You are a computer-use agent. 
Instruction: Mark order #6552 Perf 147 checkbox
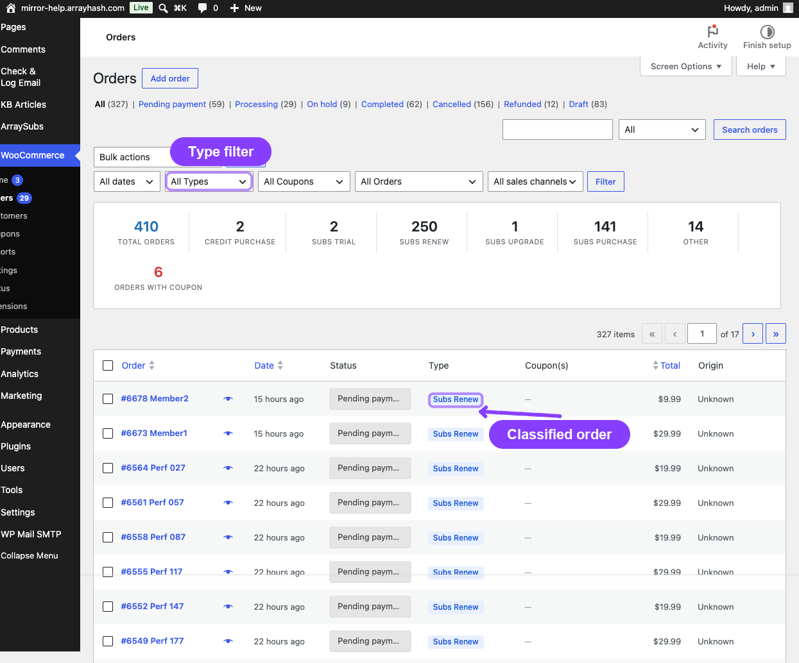[x=108, y=607]
